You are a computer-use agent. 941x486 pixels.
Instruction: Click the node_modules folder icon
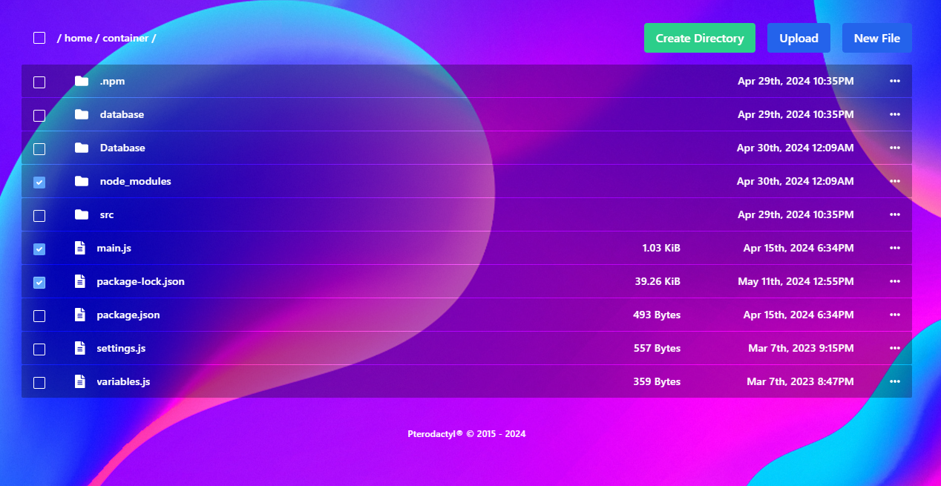[82, 181]
